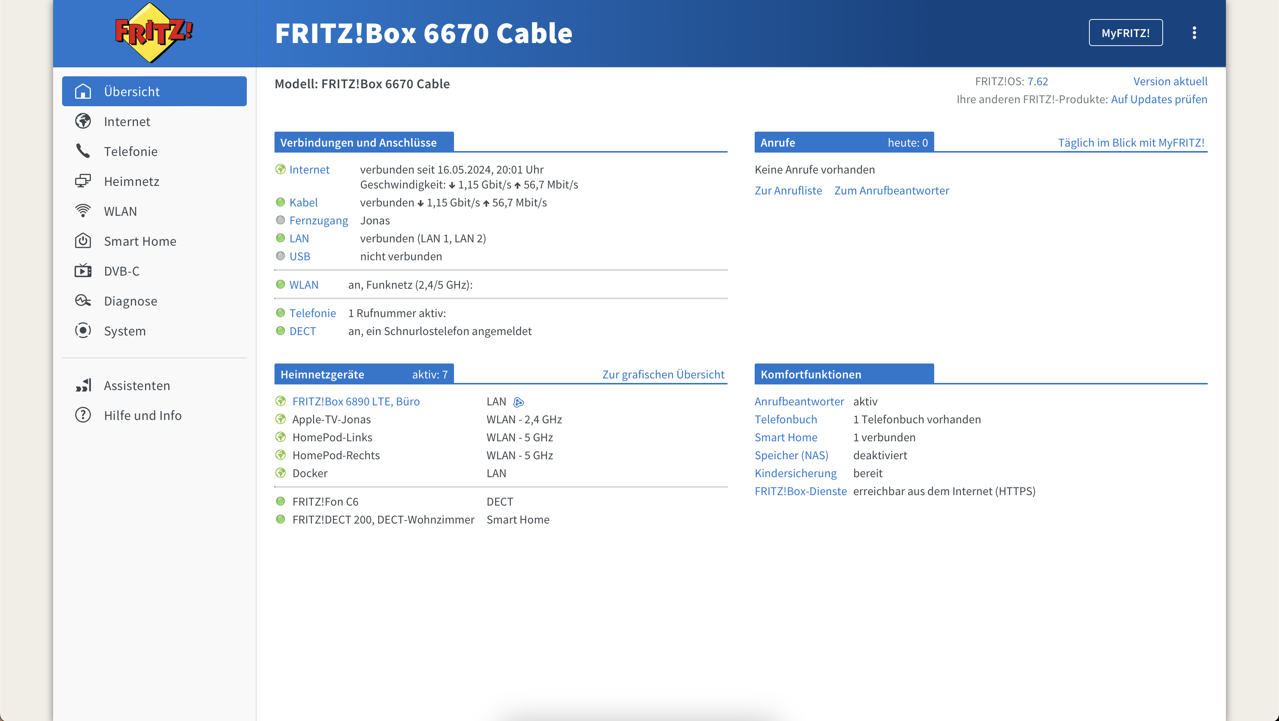Click the Speicher (NAS) link
Image resolution: width=1279 pixels, height=721 pixels.
coord(791,455)
